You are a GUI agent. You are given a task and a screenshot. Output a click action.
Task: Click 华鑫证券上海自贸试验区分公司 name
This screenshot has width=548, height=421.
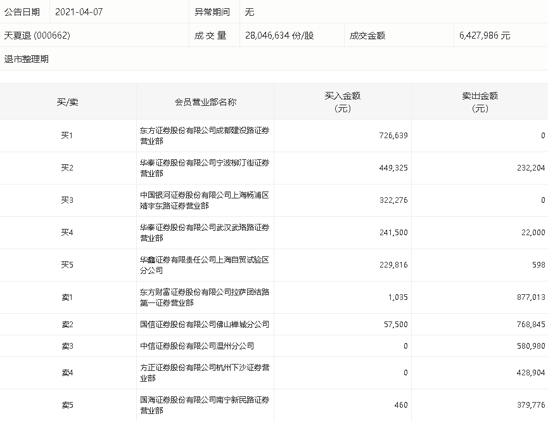pyautogui.click(x=205, y=265)
